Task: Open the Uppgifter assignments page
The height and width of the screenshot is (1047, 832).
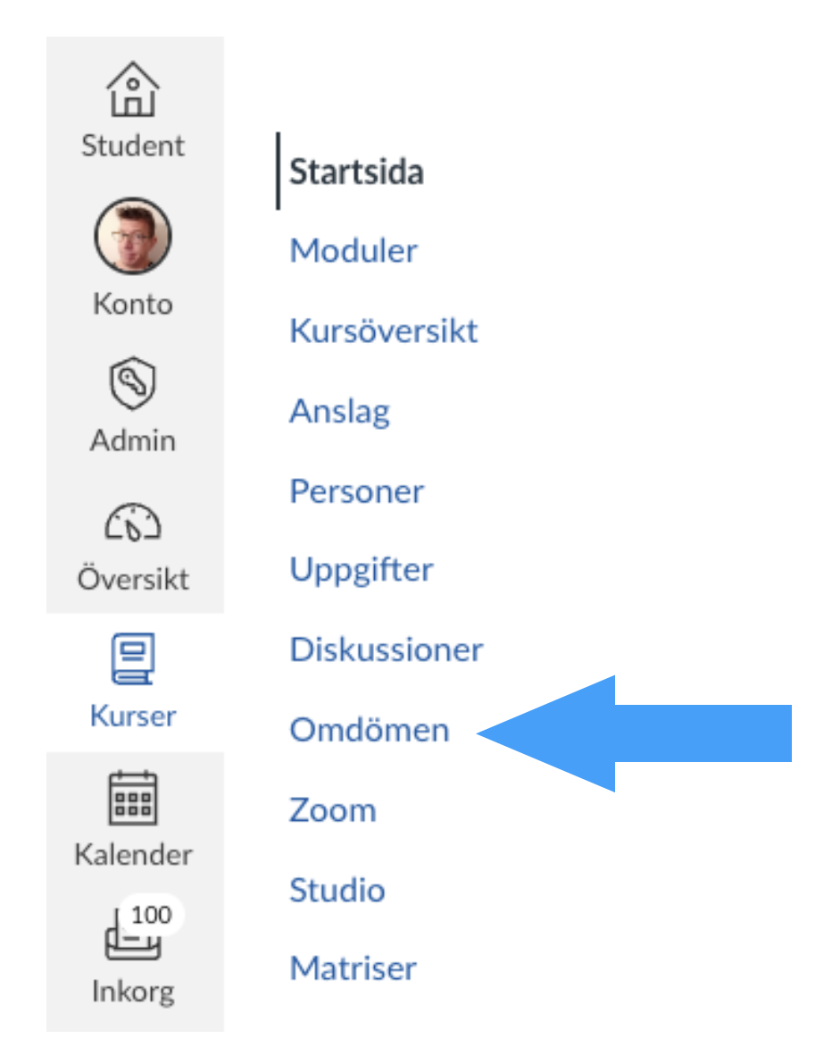Action: pos(362,571)
